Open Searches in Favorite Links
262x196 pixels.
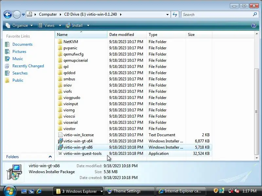20,73
